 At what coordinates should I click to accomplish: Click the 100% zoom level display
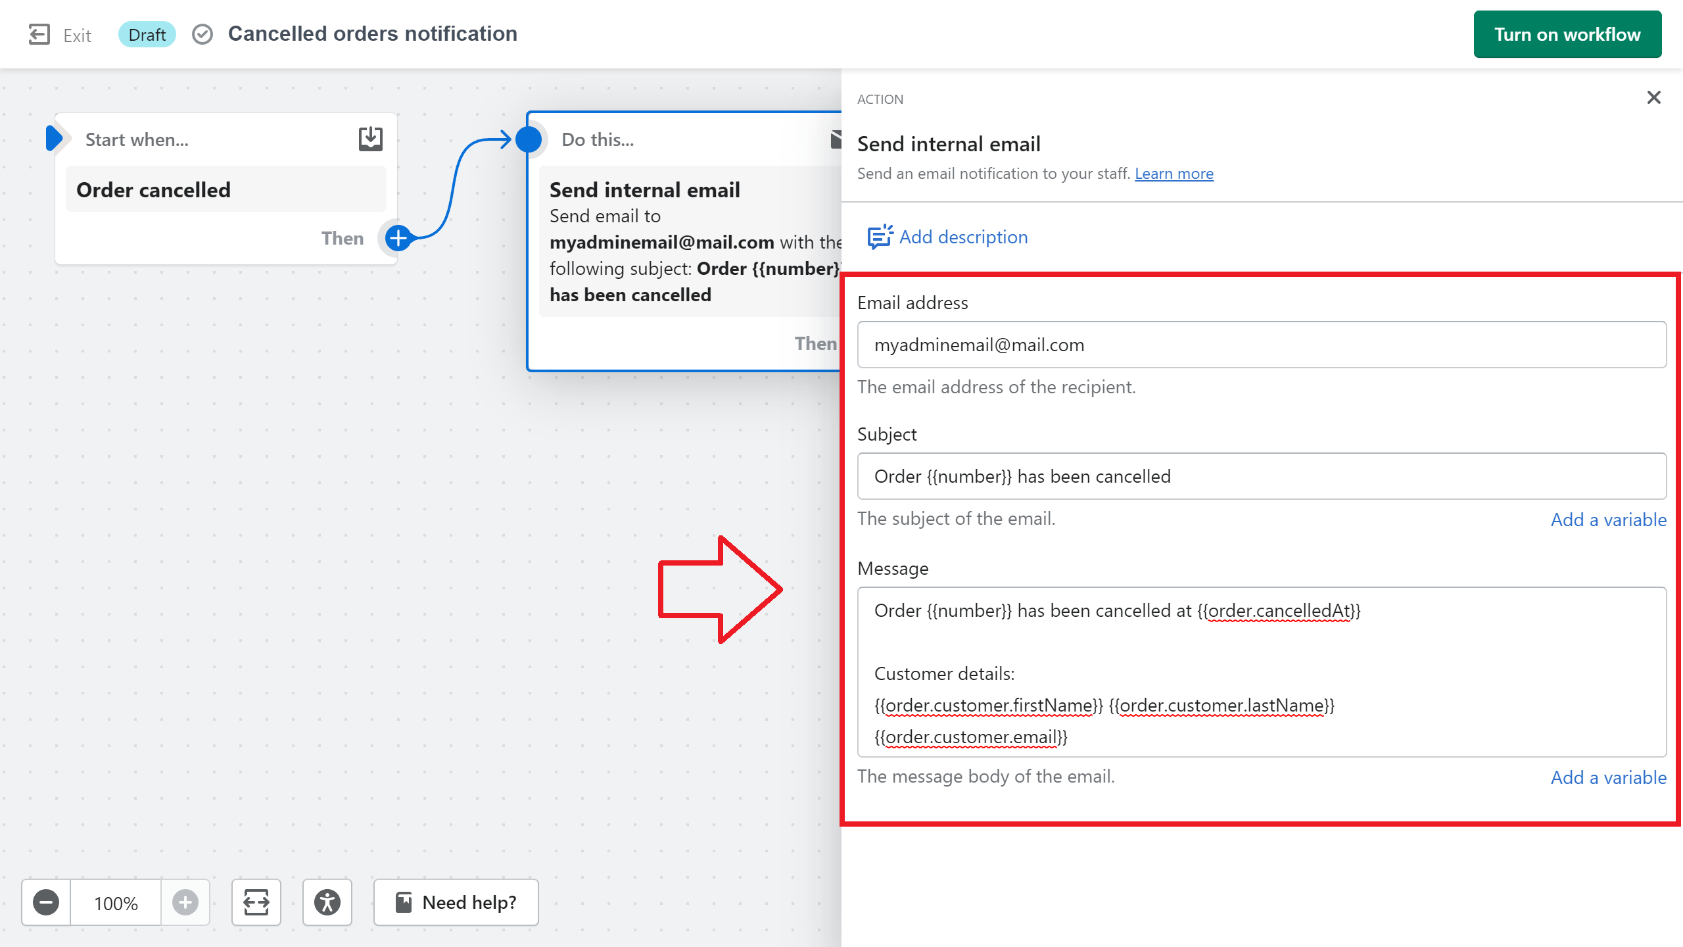(x=116, y=903)
